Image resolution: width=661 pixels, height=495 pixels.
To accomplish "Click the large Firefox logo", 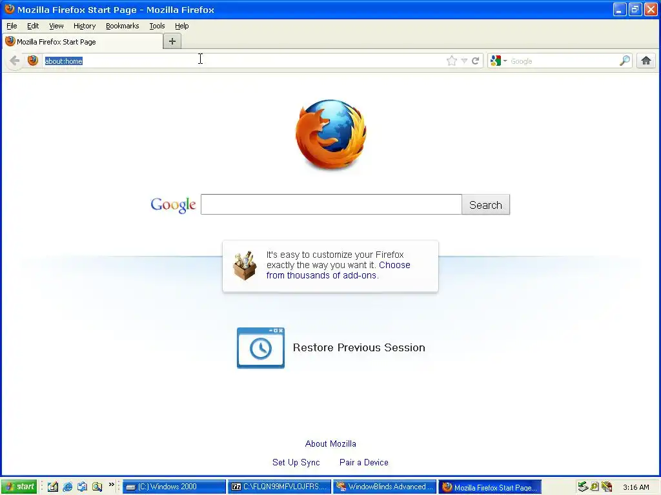I will coord(331,135).
